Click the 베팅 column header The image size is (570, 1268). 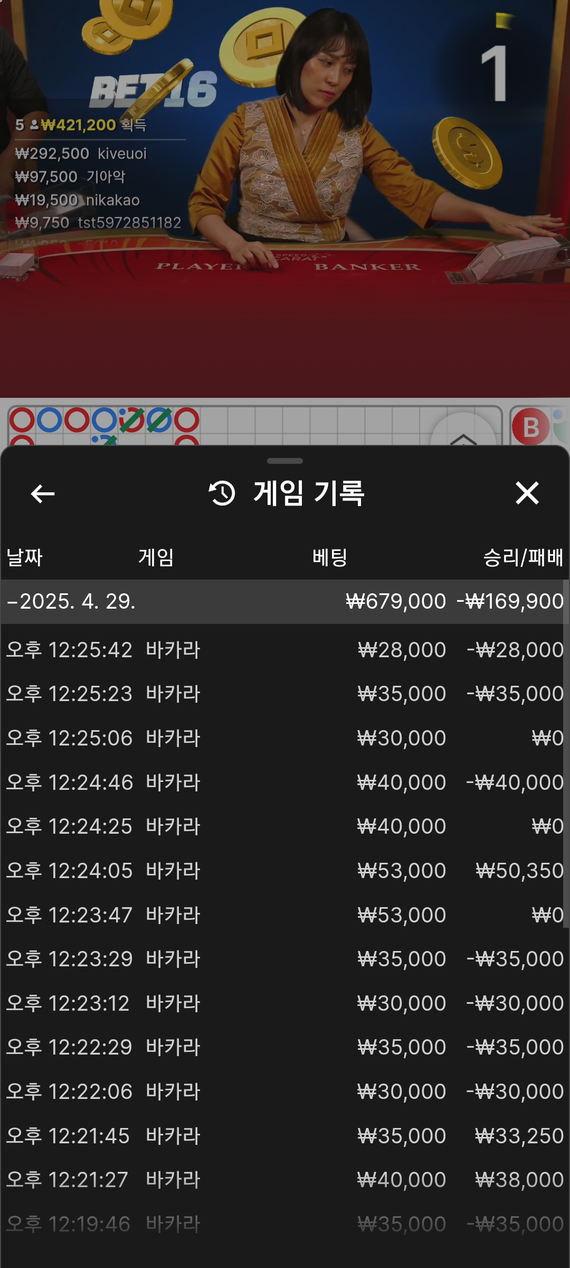click(330, 557)
